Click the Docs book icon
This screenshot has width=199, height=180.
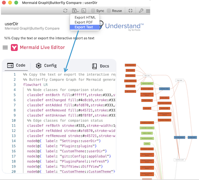point(94,66)
